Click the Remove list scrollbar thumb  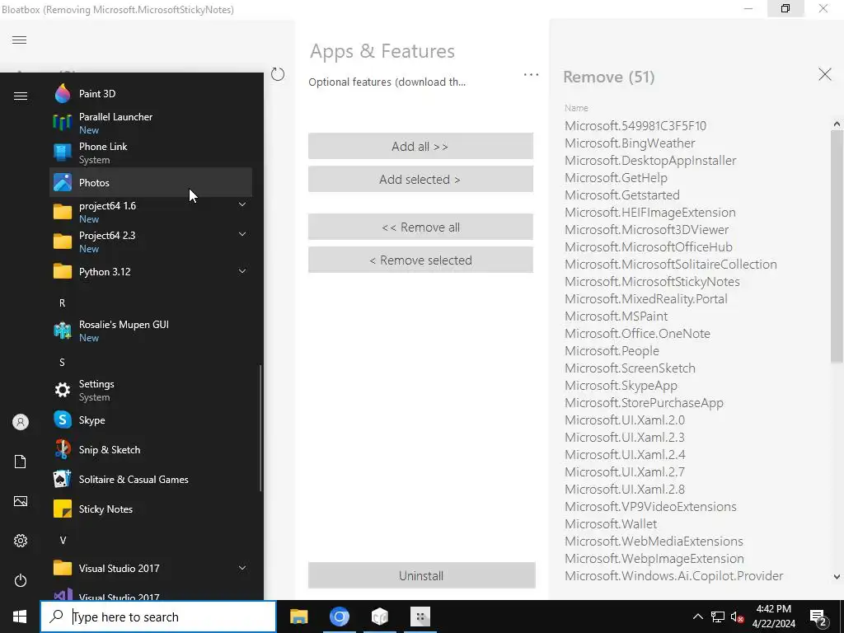(837, 245)
